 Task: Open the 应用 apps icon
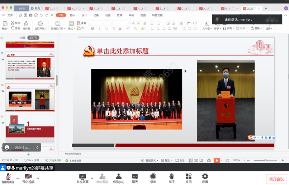[189, 176]
